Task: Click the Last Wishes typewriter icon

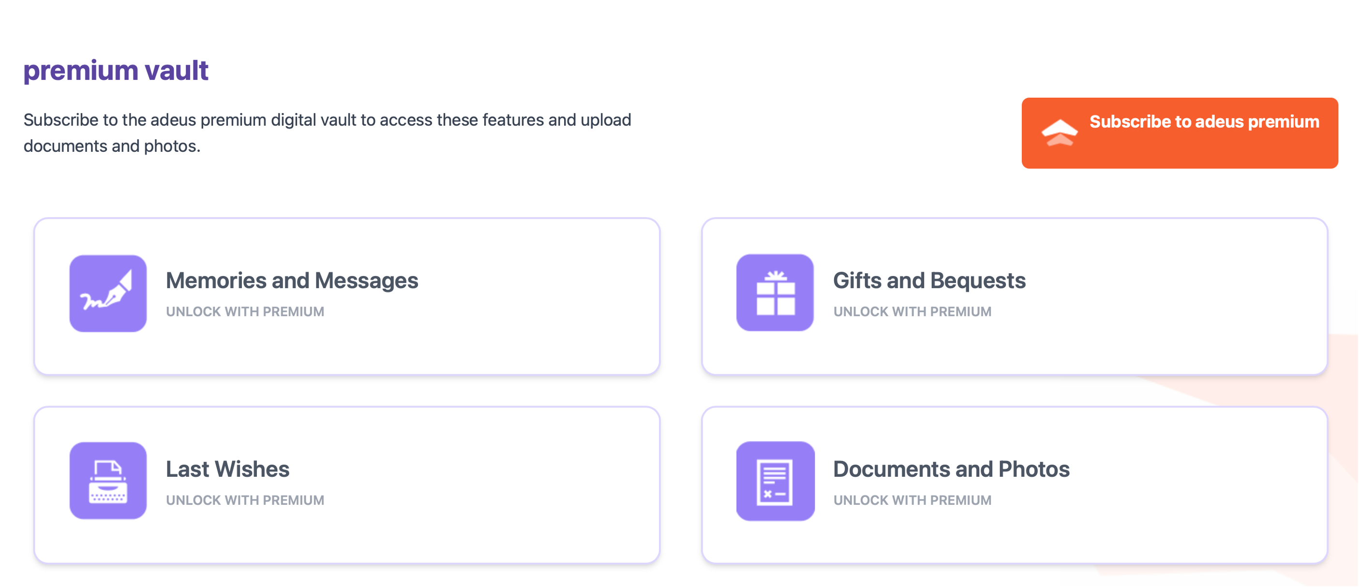Action: pyautogui.click(x=108, y=481)
